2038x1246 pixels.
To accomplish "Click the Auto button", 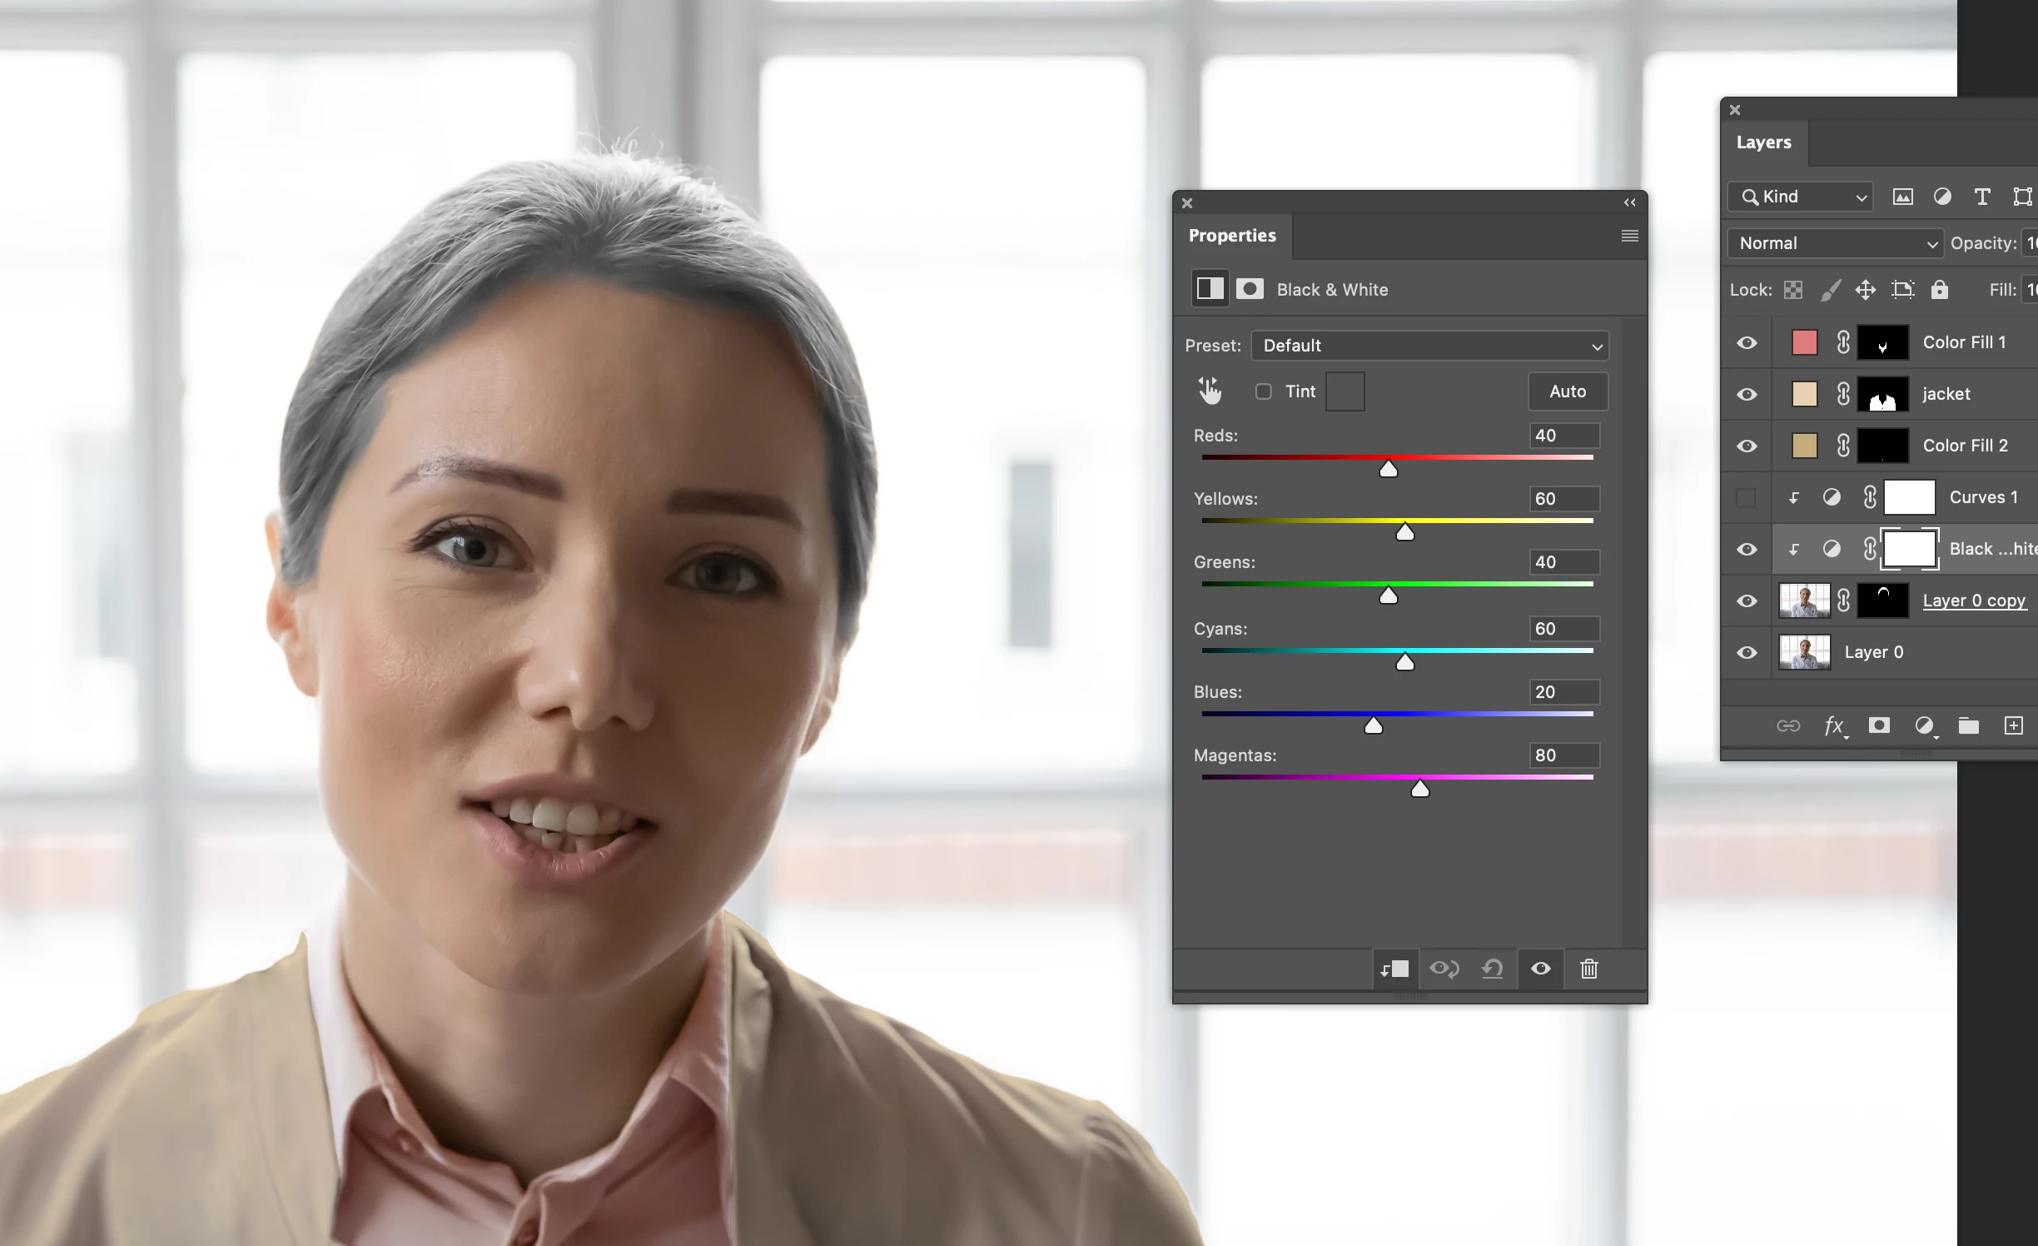I will 1568,391.
